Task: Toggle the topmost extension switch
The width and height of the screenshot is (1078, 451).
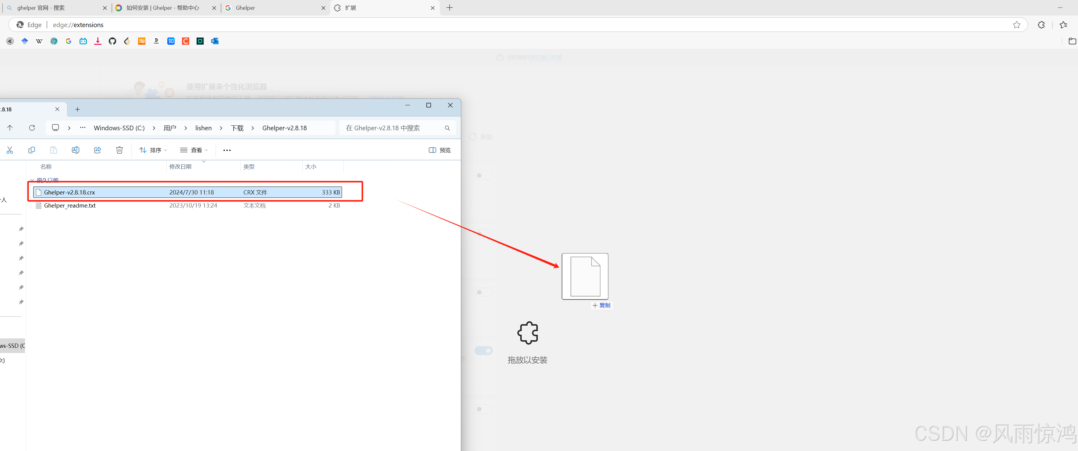Action: tap(484, 176)
